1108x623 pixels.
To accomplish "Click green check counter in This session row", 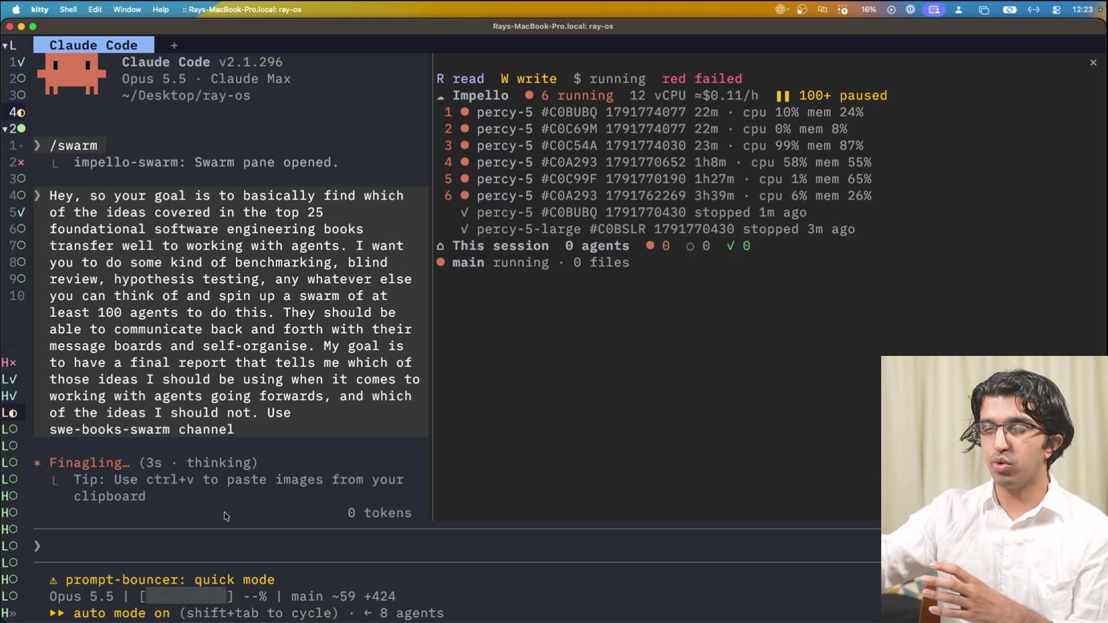I will point(738,246).
